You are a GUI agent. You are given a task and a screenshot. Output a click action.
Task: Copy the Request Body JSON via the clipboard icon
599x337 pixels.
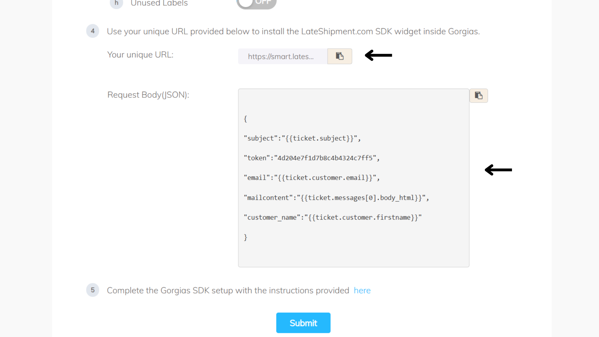tap(479, 95)
